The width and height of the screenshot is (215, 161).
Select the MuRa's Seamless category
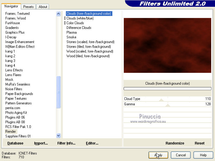(x=18, y=84)
